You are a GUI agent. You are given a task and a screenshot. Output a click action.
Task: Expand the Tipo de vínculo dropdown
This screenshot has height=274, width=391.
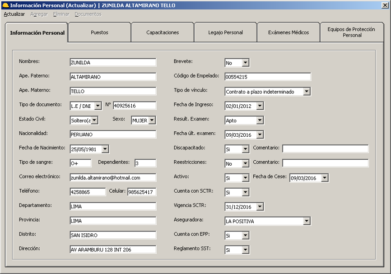pos(307,92)
